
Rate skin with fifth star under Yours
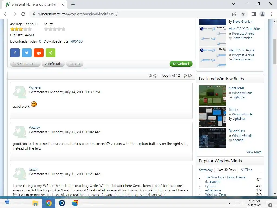pyautogui.click(x=63, y=29)
